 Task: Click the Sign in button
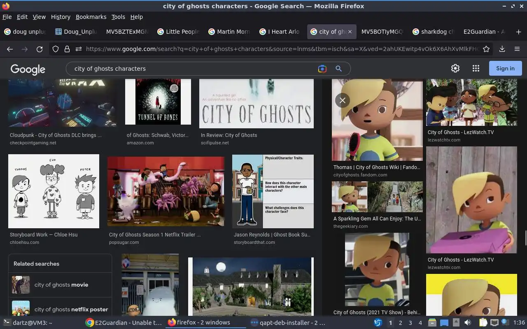(x=505, y=68)
